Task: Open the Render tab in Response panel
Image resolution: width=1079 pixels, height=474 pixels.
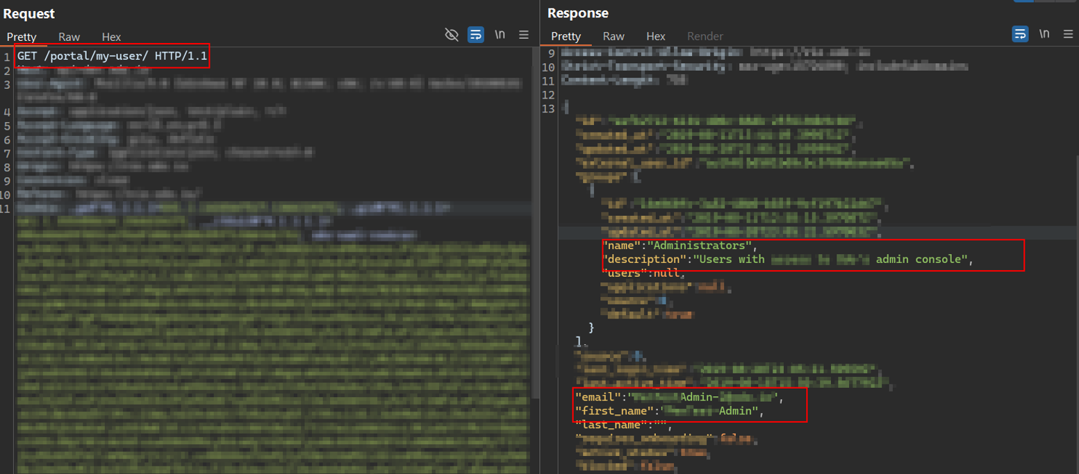Action: pyautogui.click(x=705, y=37)
